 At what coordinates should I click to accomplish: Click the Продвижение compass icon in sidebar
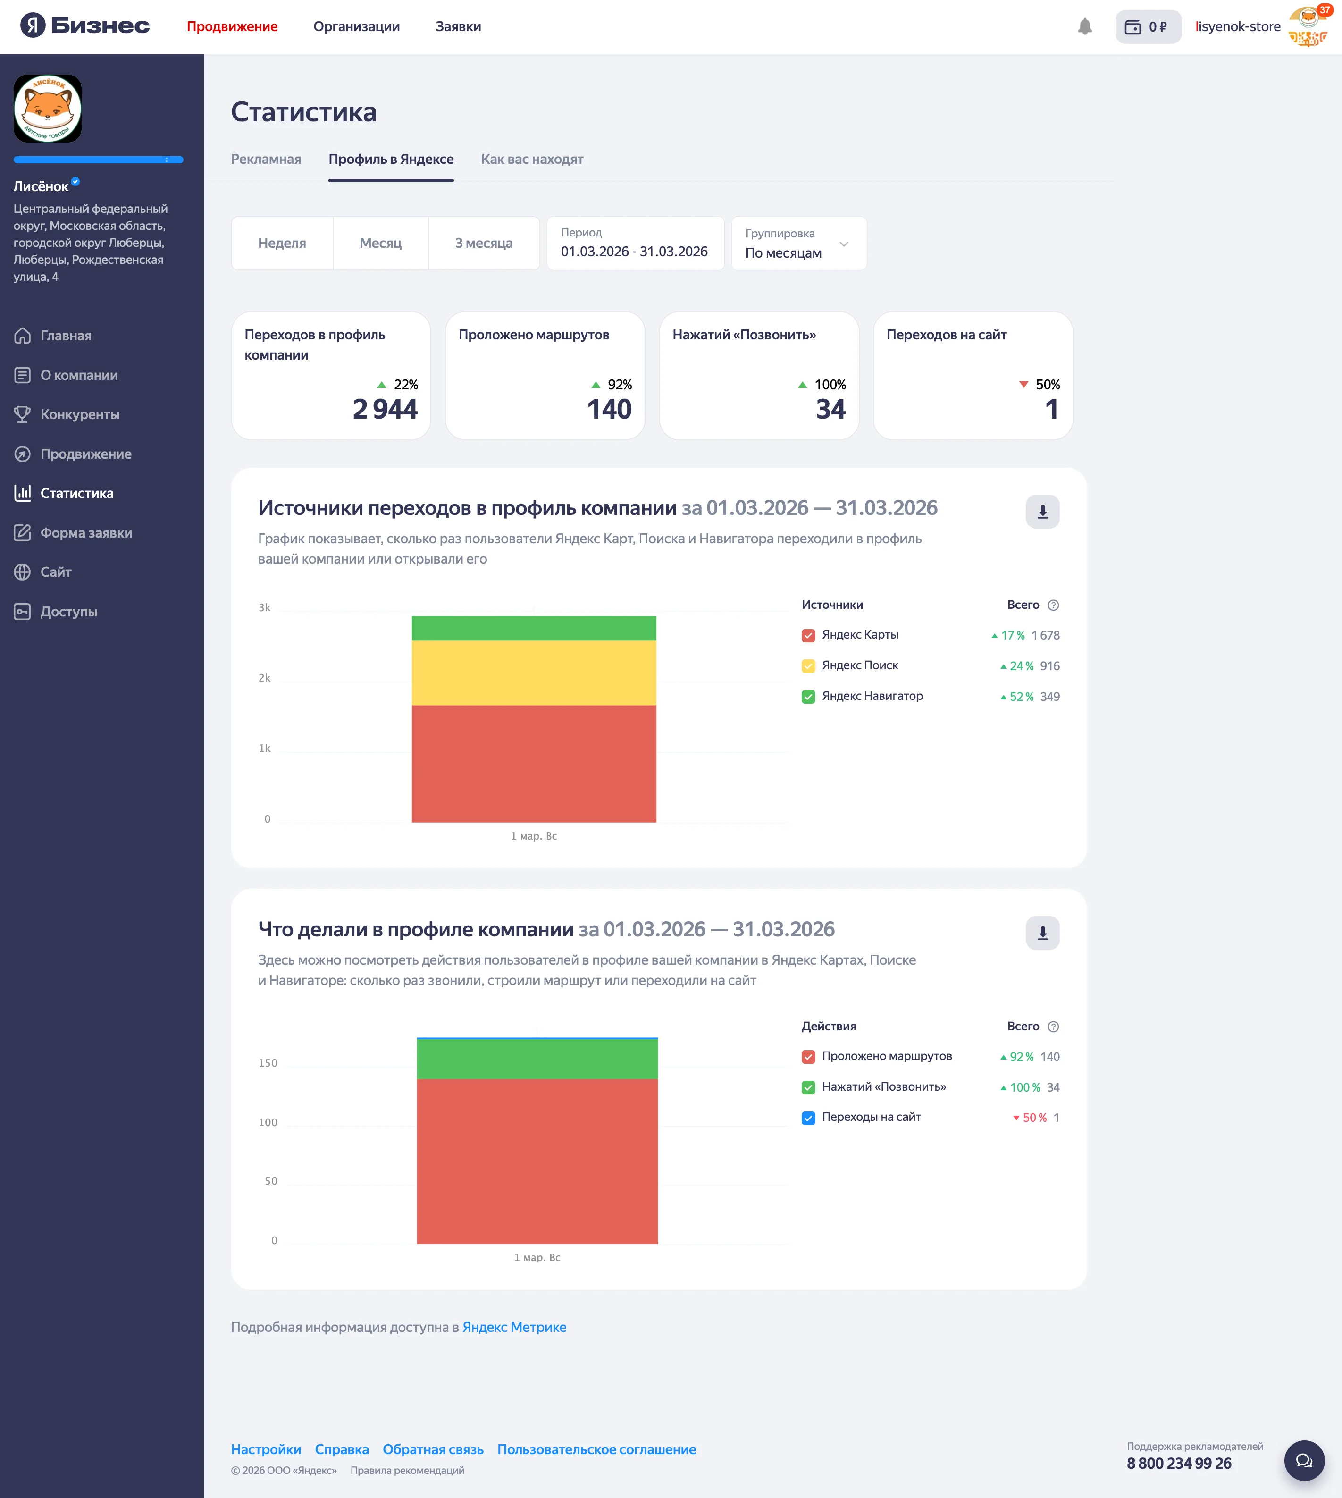coord(23,454)
